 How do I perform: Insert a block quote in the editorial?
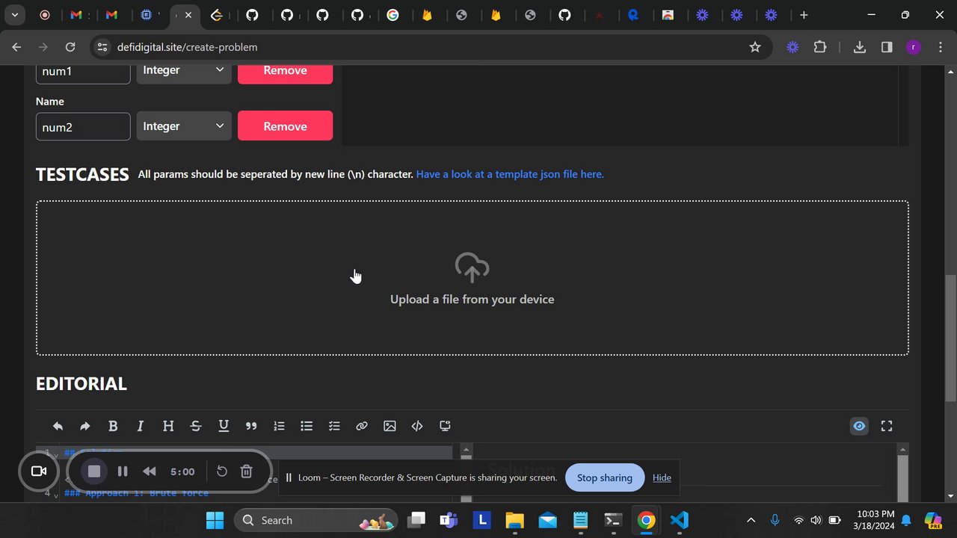click(x=251, y=426)
